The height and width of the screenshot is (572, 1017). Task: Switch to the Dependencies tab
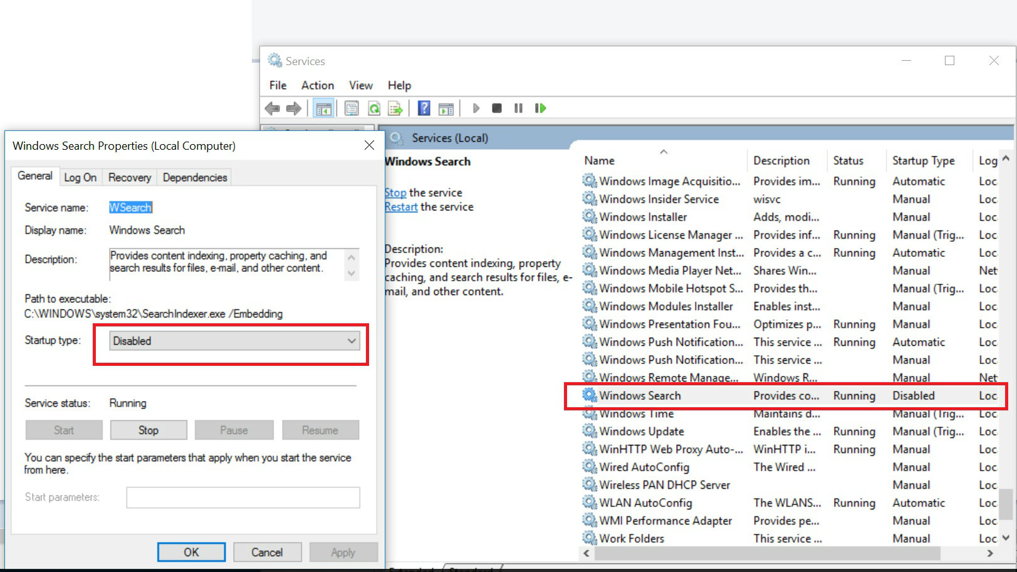coord(195,178)
